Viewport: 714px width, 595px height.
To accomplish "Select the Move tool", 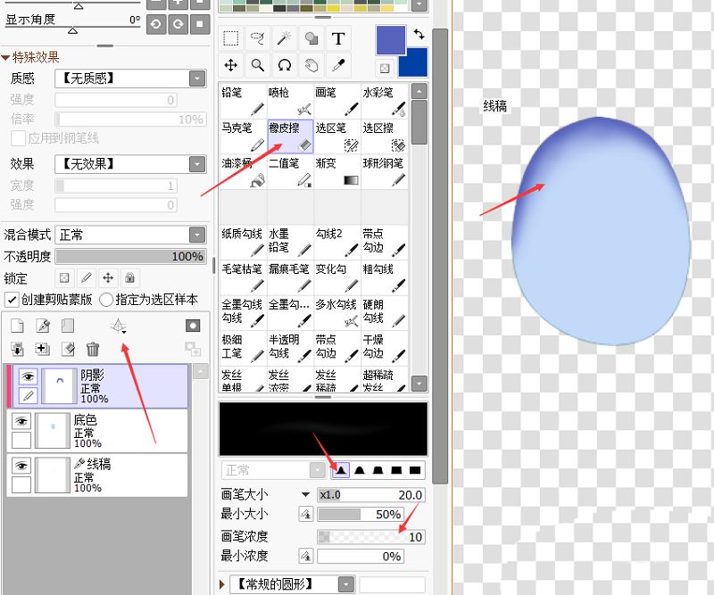I will tap(231, 65).
